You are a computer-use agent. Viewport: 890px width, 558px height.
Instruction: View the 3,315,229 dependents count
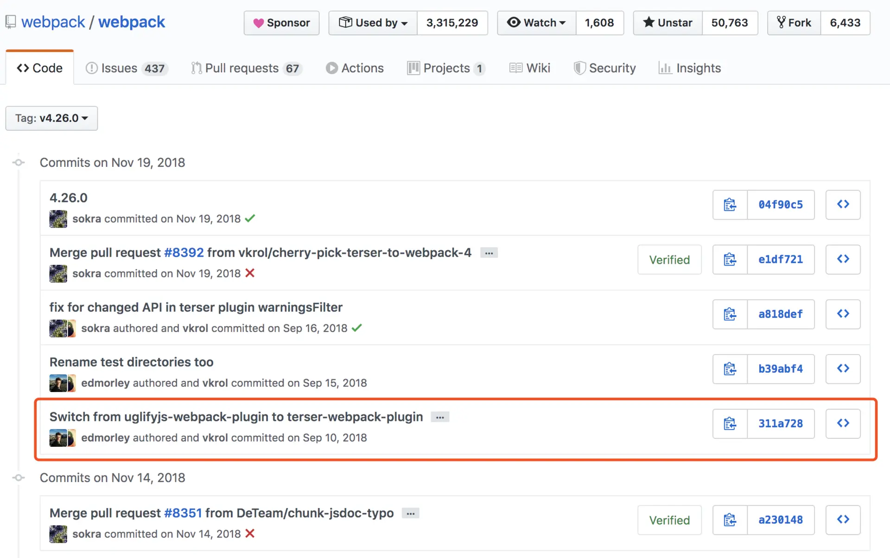click(x=452, y=23)
